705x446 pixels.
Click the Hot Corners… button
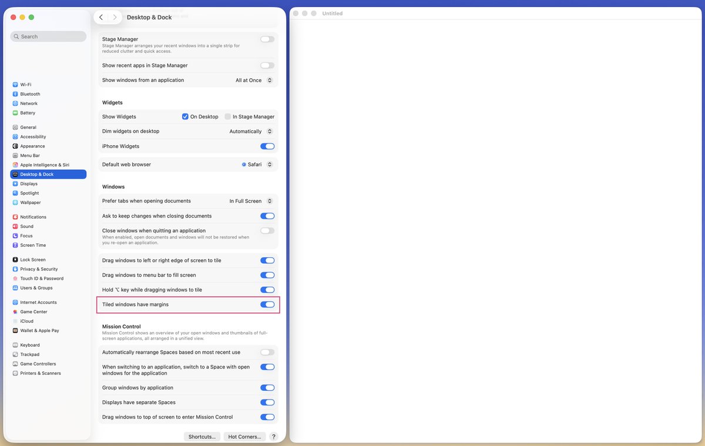coord(244,437)
